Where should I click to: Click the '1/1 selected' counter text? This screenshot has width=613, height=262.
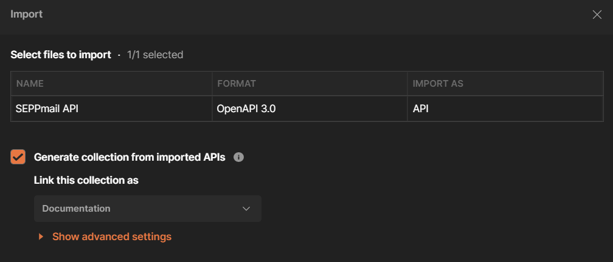tap(155, 55)
